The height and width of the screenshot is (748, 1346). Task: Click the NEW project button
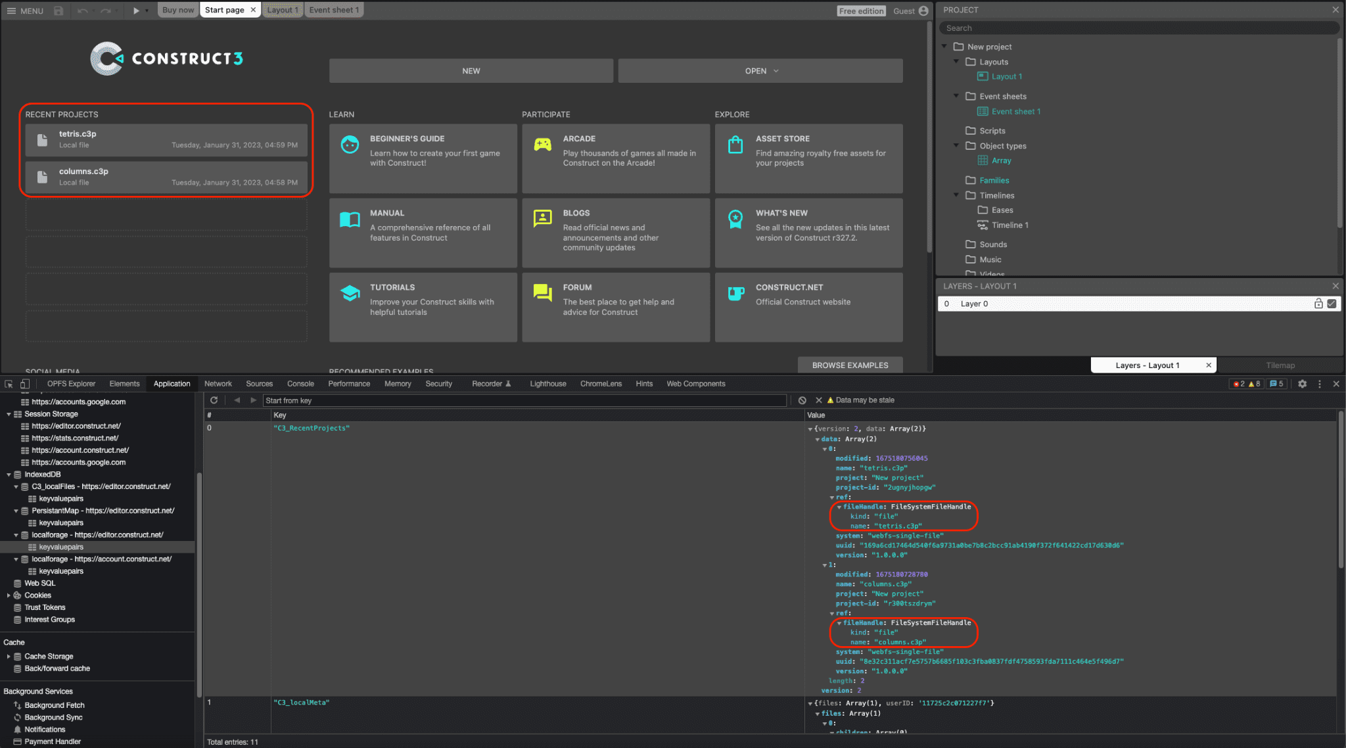(x=471, y=70)
